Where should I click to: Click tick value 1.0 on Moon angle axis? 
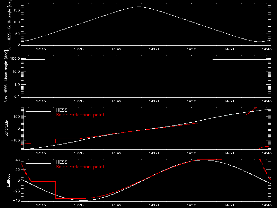(x=17, y=85)
